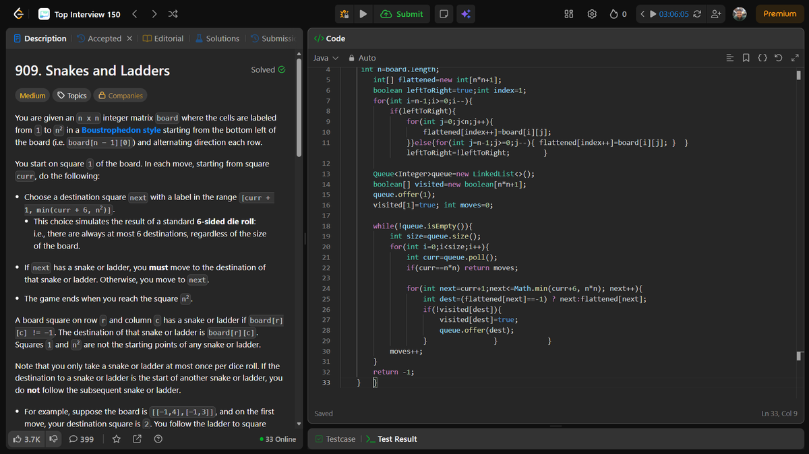The height and width of the screenshot is (454, 809).
Task: Open the AI sparkle assistant icon
Action: click(x=467, y=13)
